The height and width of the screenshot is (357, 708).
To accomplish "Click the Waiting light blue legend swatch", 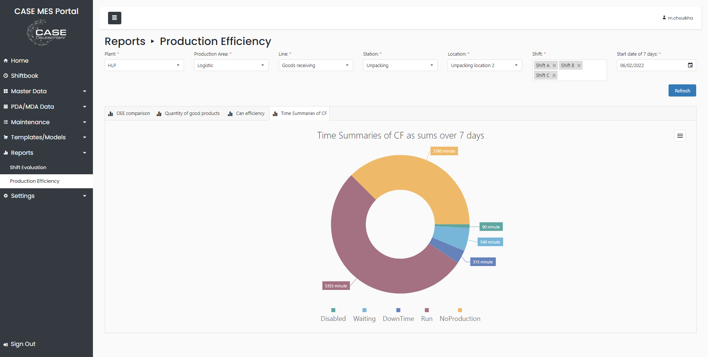I will click(364, 310).
